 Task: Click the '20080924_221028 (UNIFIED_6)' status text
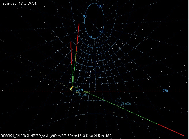(x=23, y=136)
